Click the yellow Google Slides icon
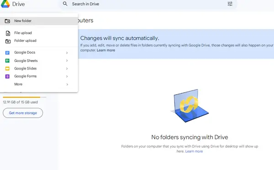The image size is (274, 170). coord(7,69)
